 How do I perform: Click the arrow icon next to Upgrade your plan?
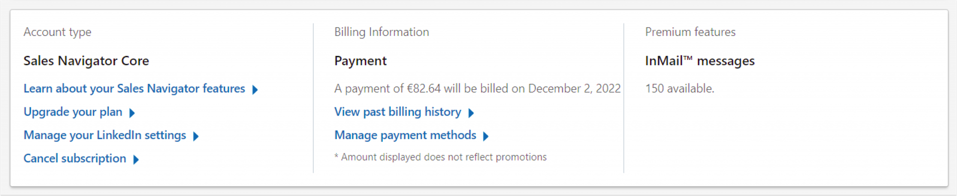[132, 113]
